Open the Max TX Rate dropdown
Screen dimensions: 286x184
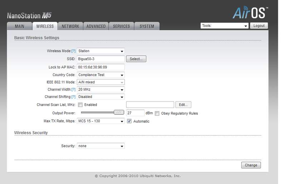point(101,121)
